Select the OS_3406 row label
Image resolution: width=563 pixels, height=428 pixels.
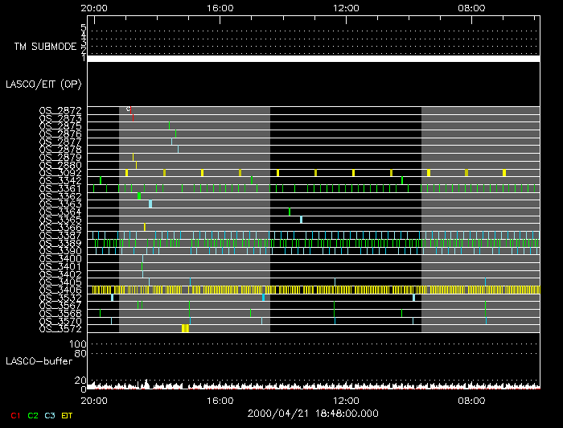60,290
